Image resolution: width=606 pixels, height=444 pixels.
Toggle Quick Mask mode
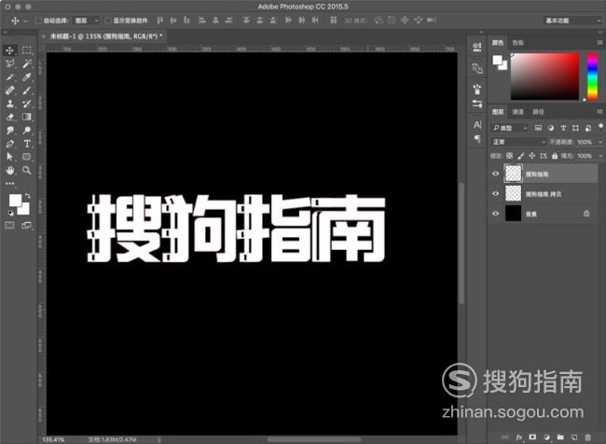pos(9,225)
